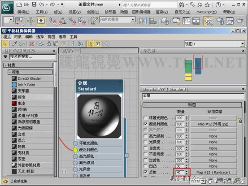Enable the 自发光 map checkbox
The width and height of the screenshot is (248, 186).
point(145,148)
